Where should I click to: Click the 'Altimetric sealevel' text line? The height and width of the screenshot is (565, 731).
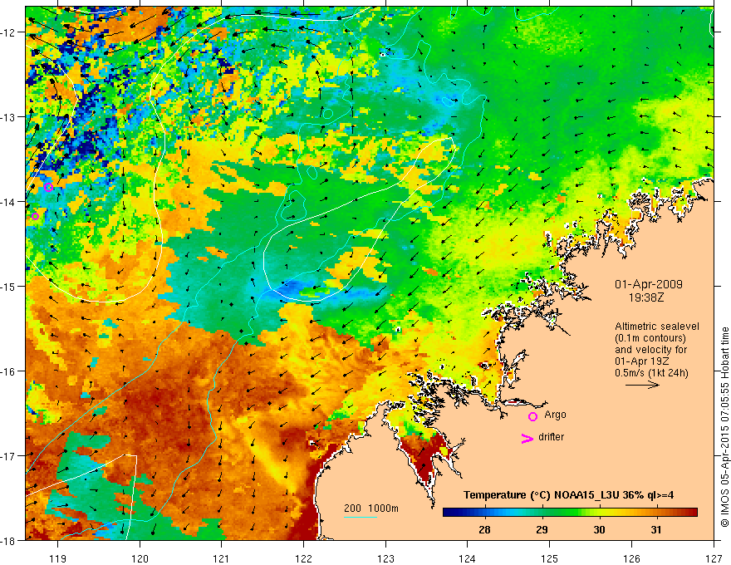[657, 327]
